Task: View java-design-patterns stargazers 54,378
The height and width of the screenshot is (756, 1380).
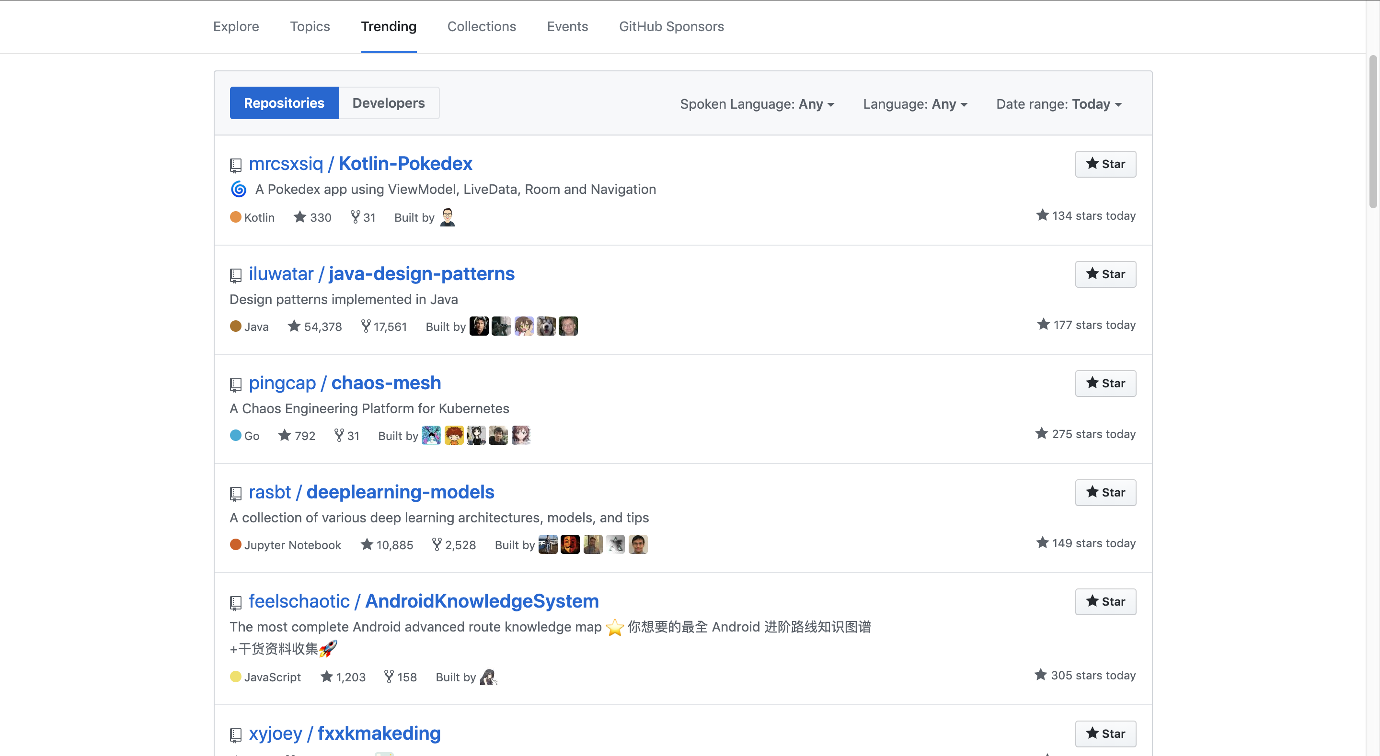Action: 314,327
